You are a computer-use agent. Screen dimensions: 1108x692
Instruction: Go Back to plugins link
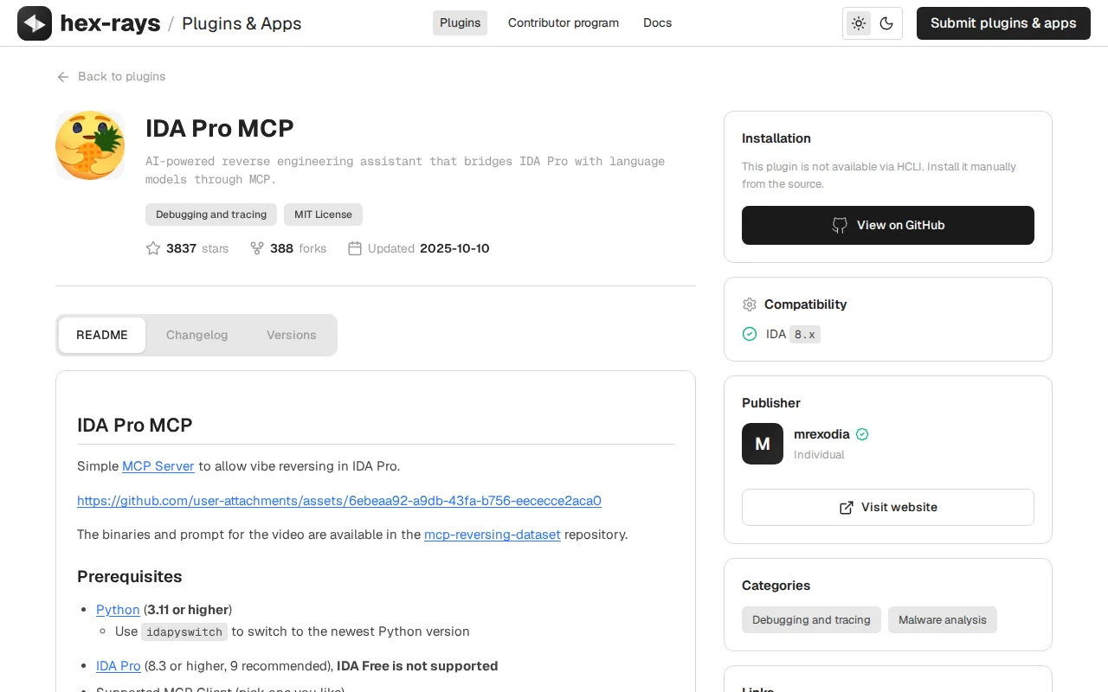click(111, 77)
